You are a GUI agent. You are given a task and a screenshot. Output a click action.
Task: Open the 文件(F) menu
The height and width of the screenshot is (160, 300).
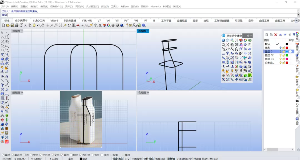pos(5,6)
